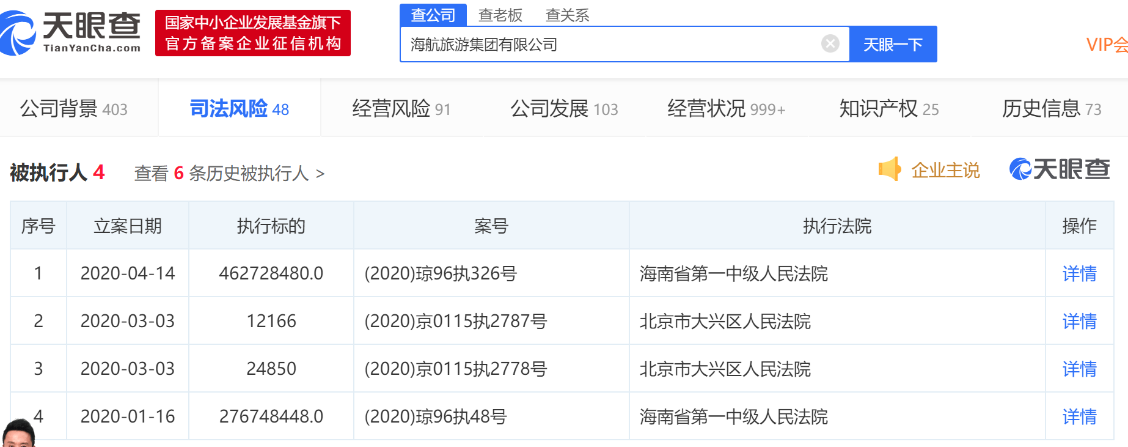Switch to the 查关系 search tab

coord(567,15)
